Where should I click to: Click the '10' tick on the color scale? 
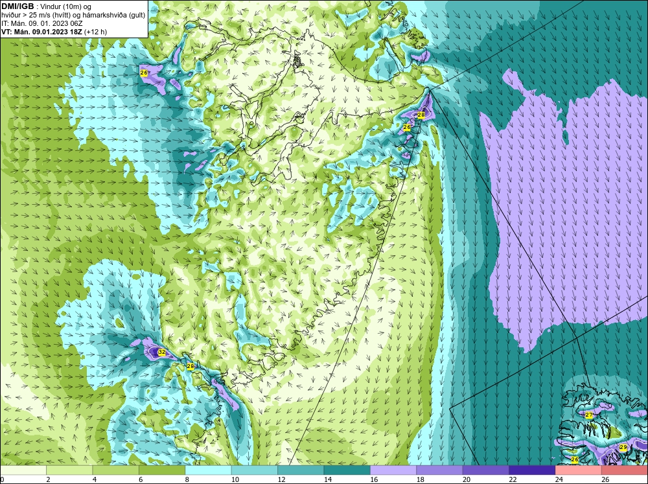pyautogui.click(x=235, y=479)
